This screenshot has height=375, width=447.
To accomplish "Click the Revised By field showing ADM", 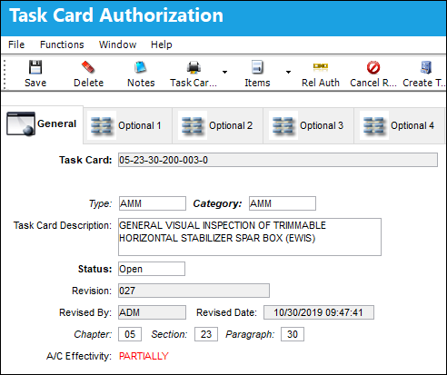I will tap(152, 312).
